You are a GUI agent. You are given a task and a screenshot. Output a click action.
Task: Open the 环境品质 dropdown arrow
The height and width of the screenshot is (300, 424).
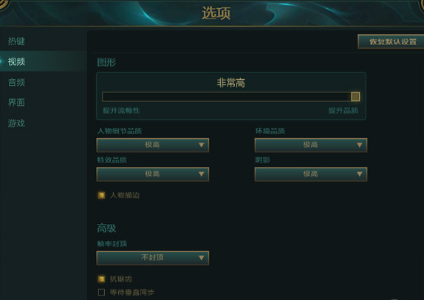359,145
